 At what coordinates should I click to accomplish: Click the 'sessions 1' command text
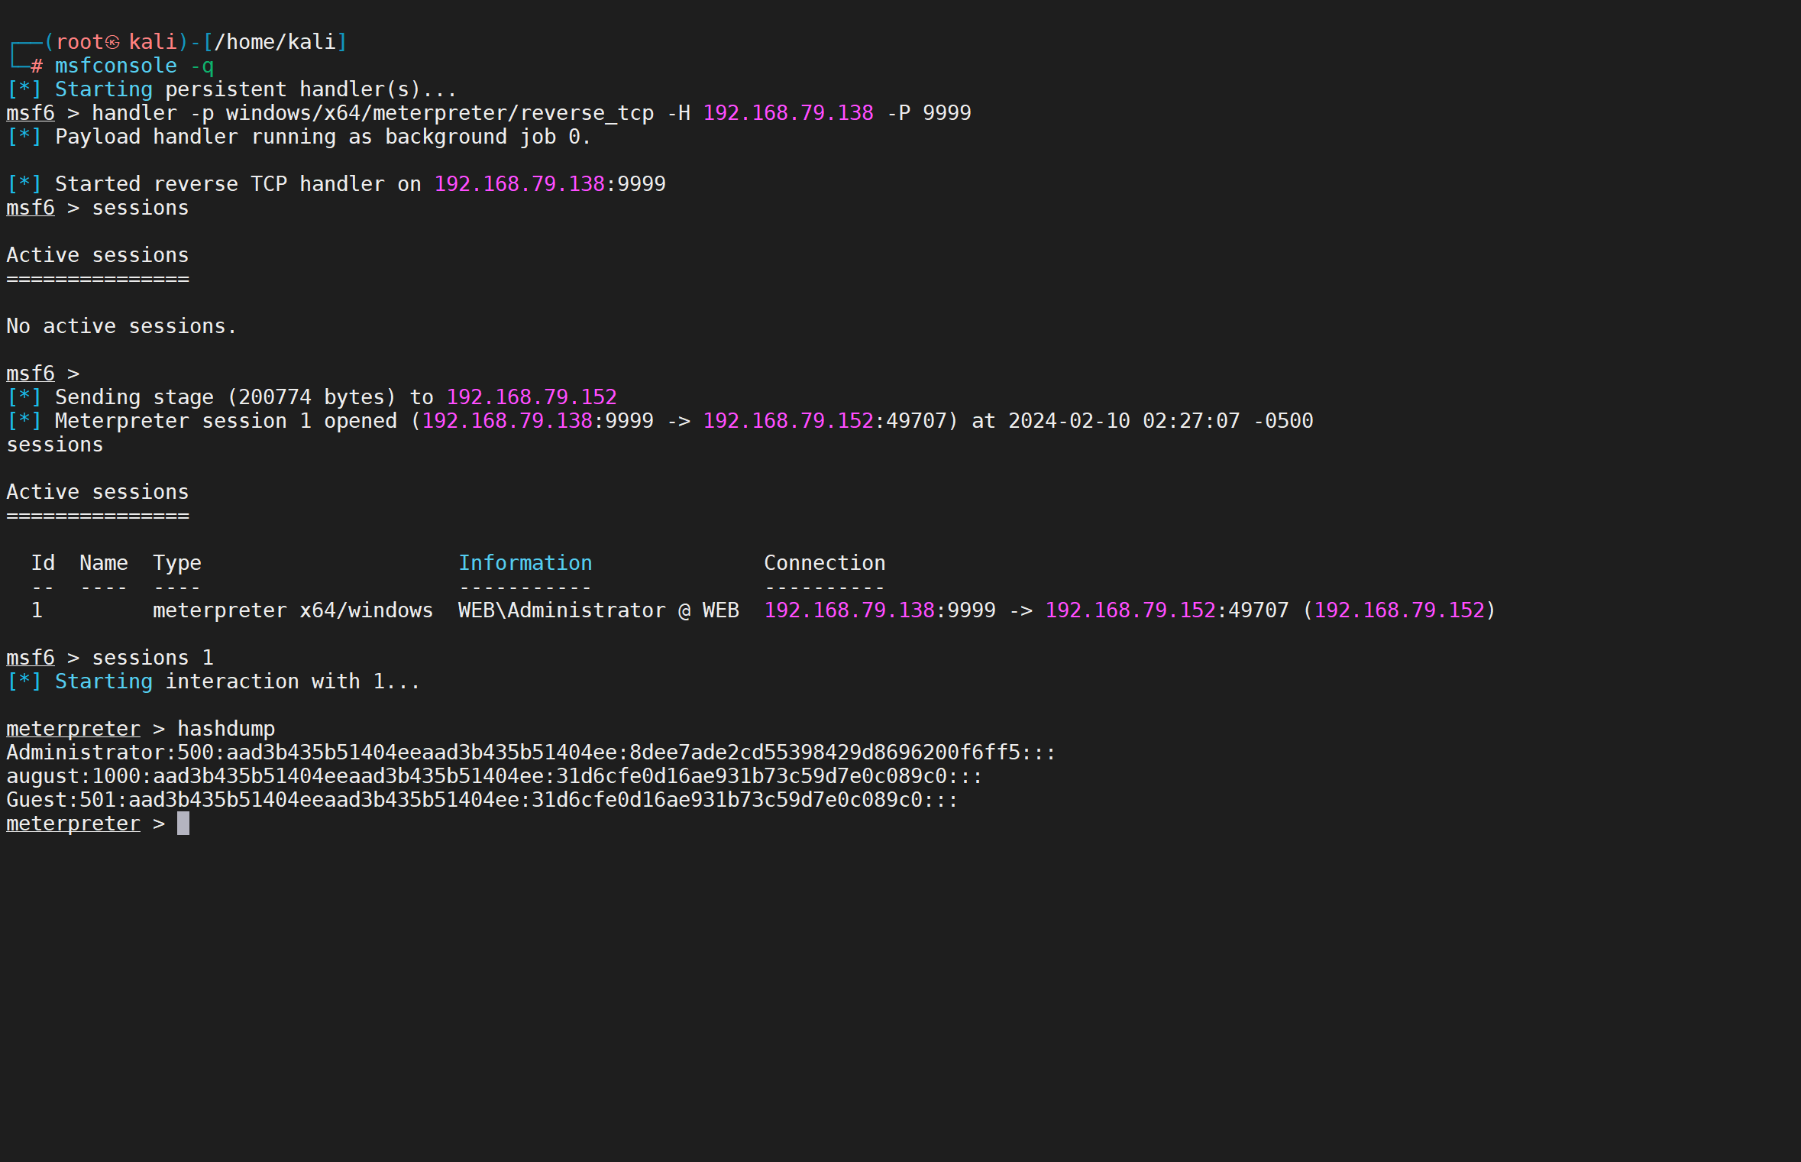153,658
